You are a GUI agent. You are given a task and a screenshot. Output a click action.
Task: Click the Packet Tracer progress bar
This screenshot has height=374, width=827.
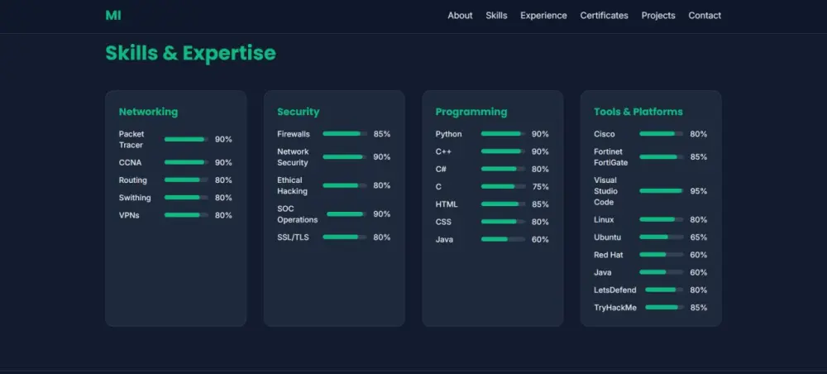coord(186,139)
